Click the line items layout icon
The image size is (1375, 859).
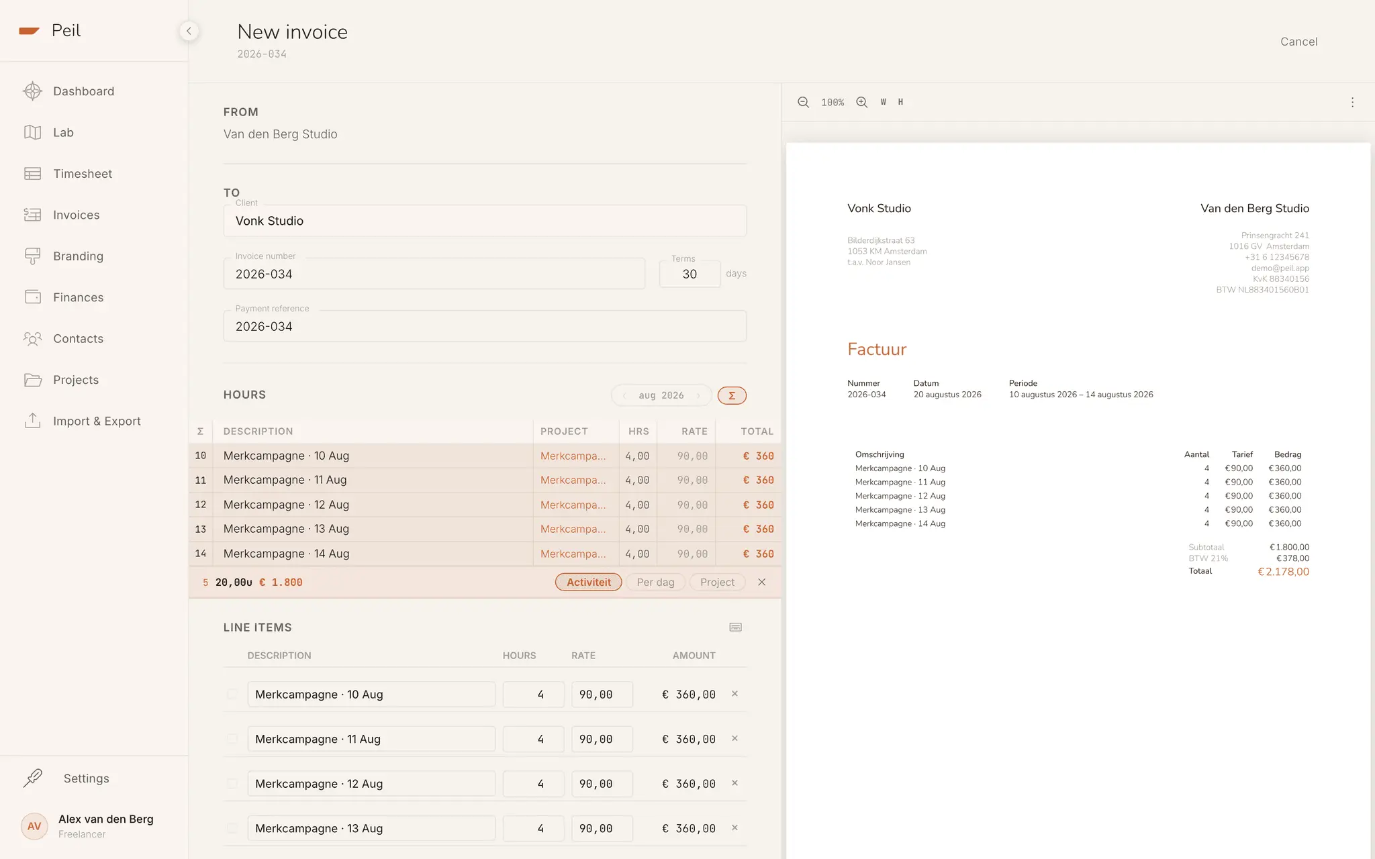coord(735,627)
